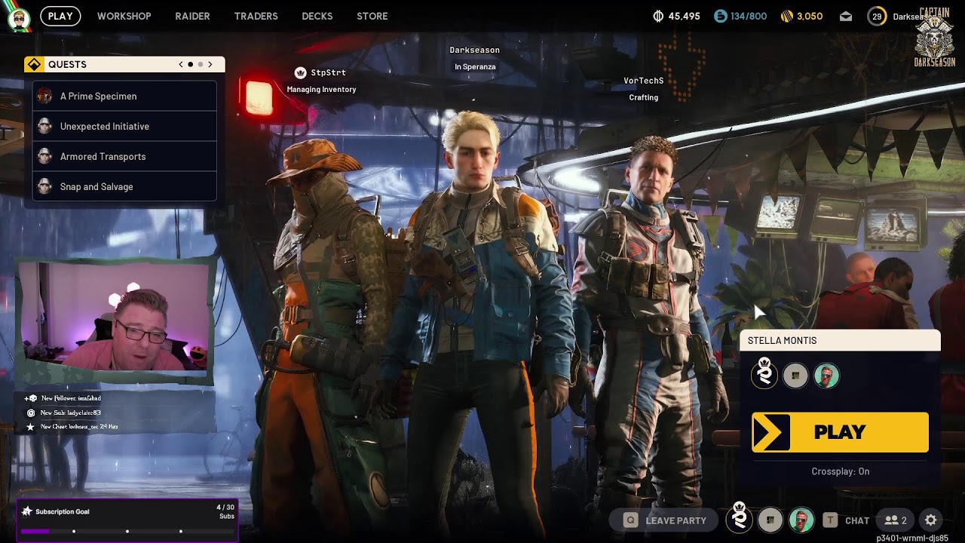Click the Subscription Goal progress bar

(127, 532)
